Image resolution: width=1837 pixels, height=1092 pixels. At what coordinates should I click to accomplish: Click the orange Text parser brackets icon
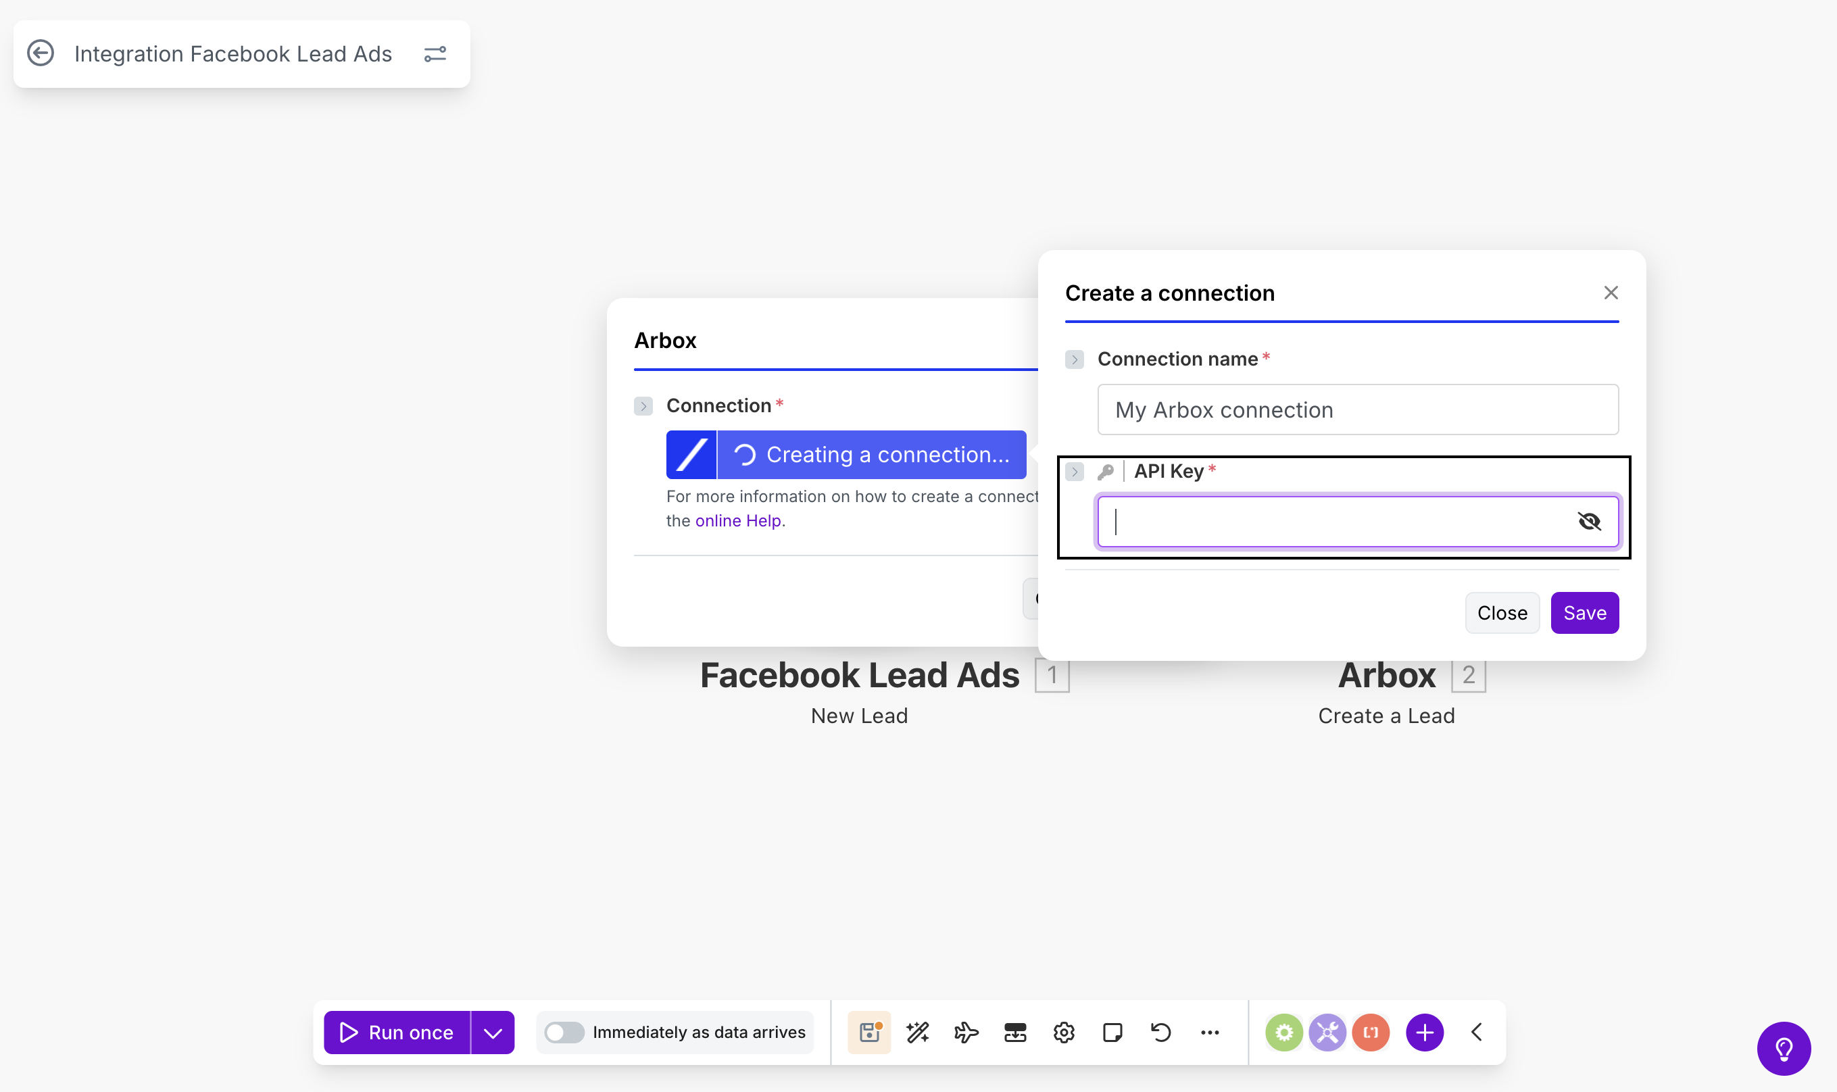click(x=1371, y=1033)
